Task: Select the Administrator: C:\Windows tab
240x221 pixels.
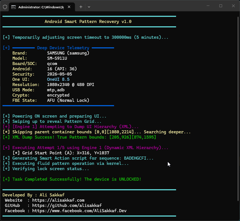Action: [42, 7]
